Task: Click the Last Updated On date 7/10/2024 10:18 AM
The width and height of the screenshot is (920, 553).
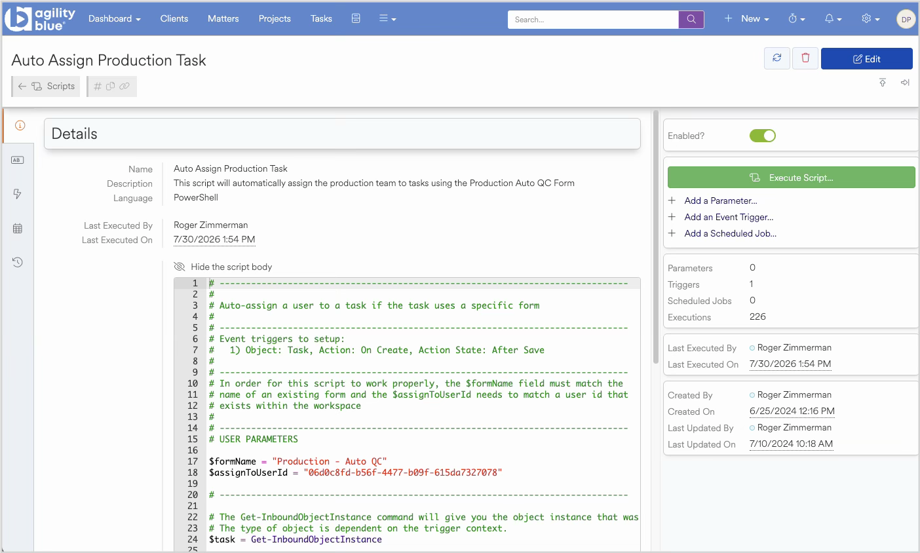Action: [791, 444]
